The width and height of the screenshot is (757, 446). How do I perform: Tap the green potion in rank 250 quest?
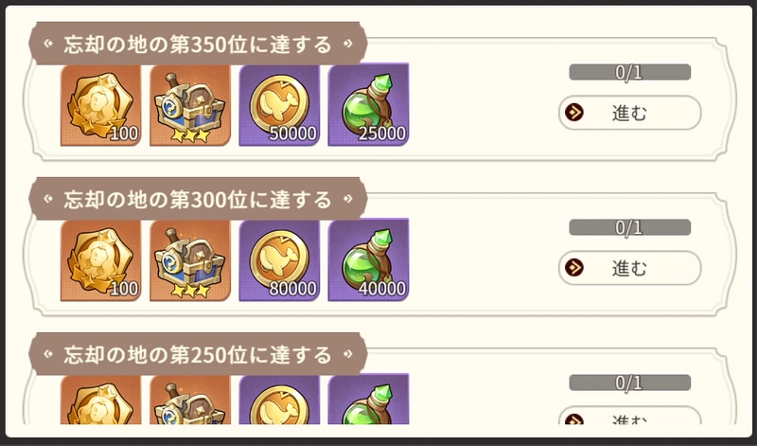368,400
